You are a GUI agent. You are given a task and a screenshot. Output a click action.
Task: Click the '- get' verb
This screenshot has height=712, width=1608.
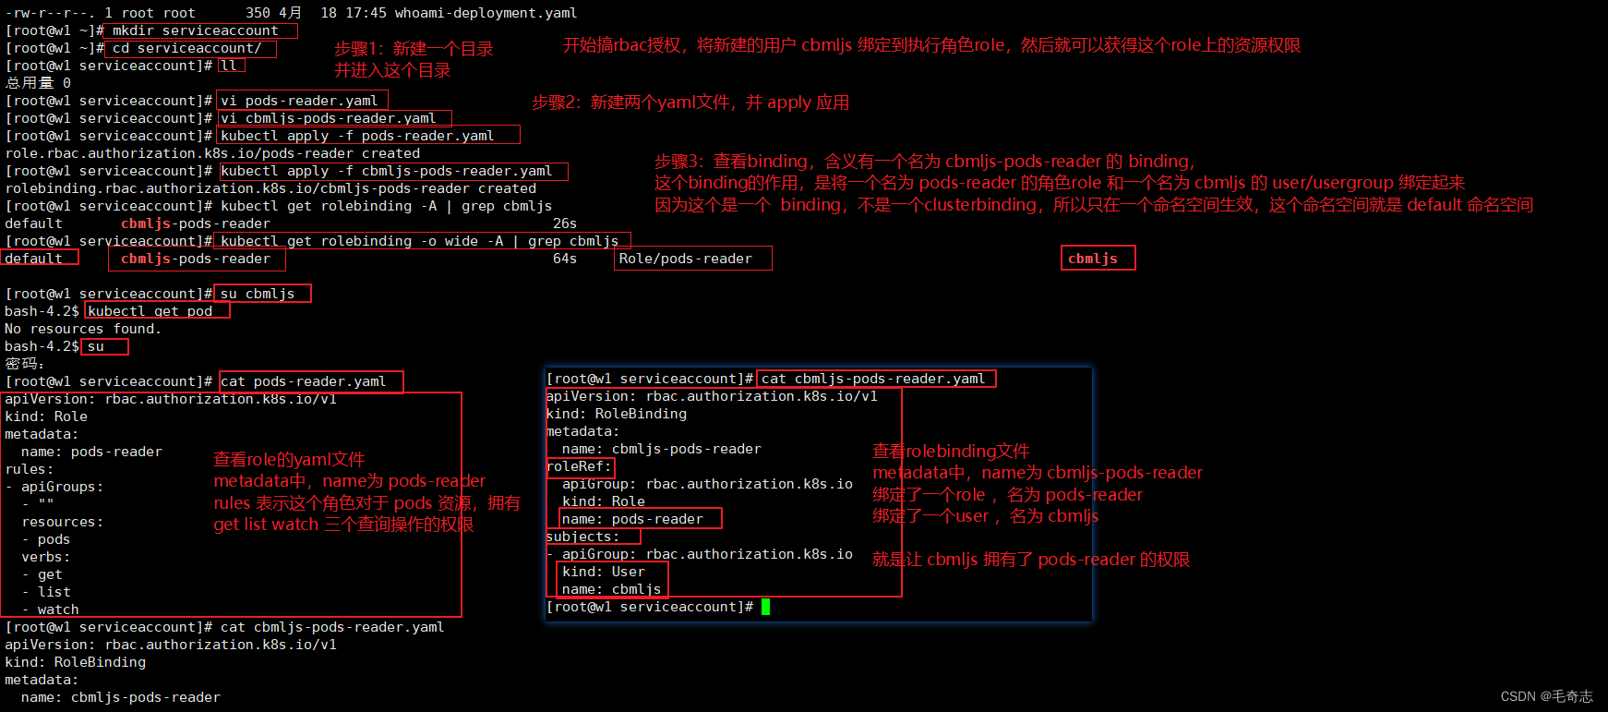click(x=42, y=574)
